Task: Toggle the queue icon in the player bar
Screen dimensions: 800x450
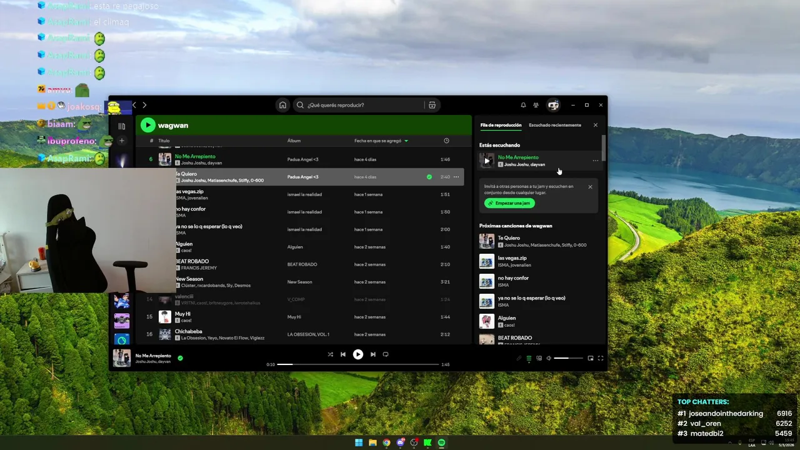Action: tap(529, 358)
